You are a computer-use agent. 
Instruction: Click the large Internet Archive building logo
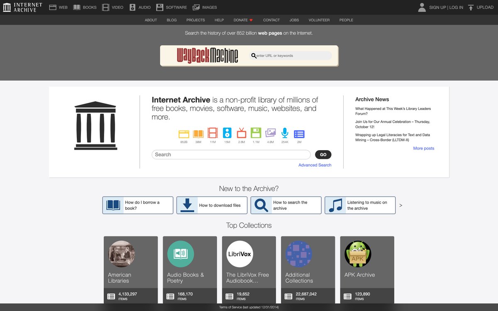coord(95,125)
